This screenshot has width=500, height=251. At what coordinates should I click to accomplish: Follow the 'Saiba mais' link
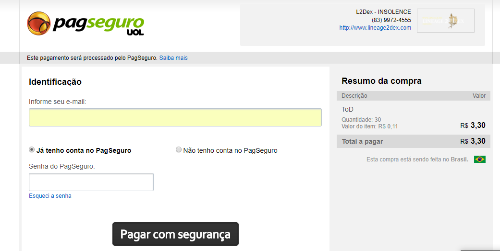point(173,58)
